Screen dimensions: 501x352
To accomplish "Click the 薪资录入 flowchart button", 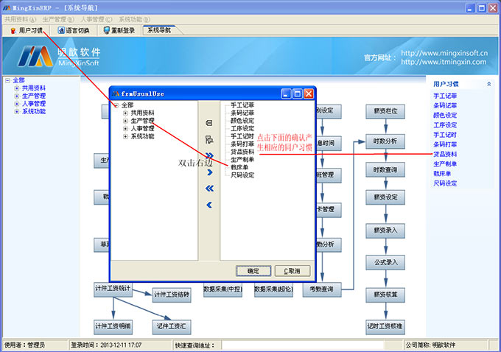I will pyautogui.click(x=385, y=230).
